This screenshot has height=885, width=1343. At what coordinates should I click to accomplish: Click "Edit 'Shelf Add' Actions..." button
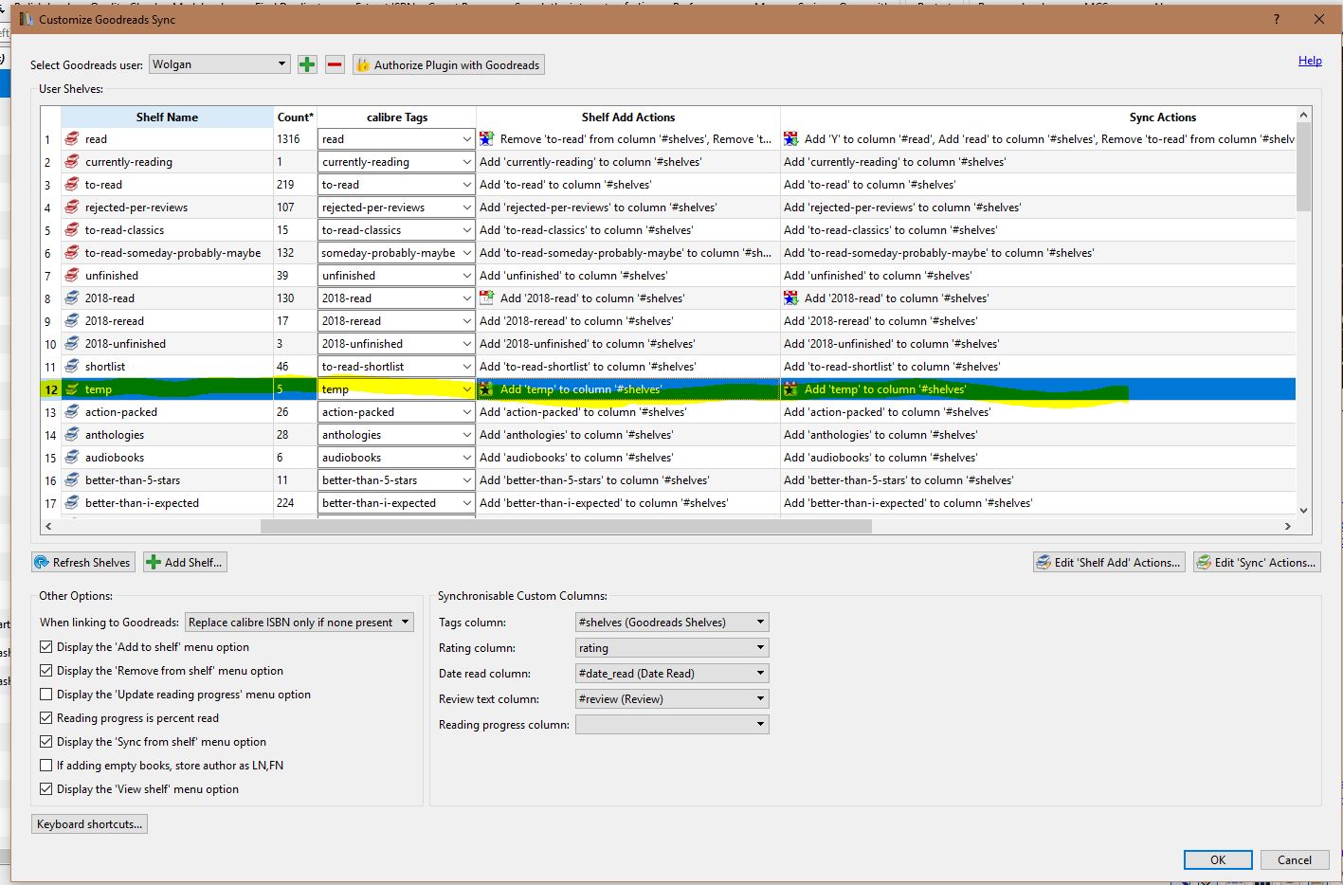pos(1109,563)
